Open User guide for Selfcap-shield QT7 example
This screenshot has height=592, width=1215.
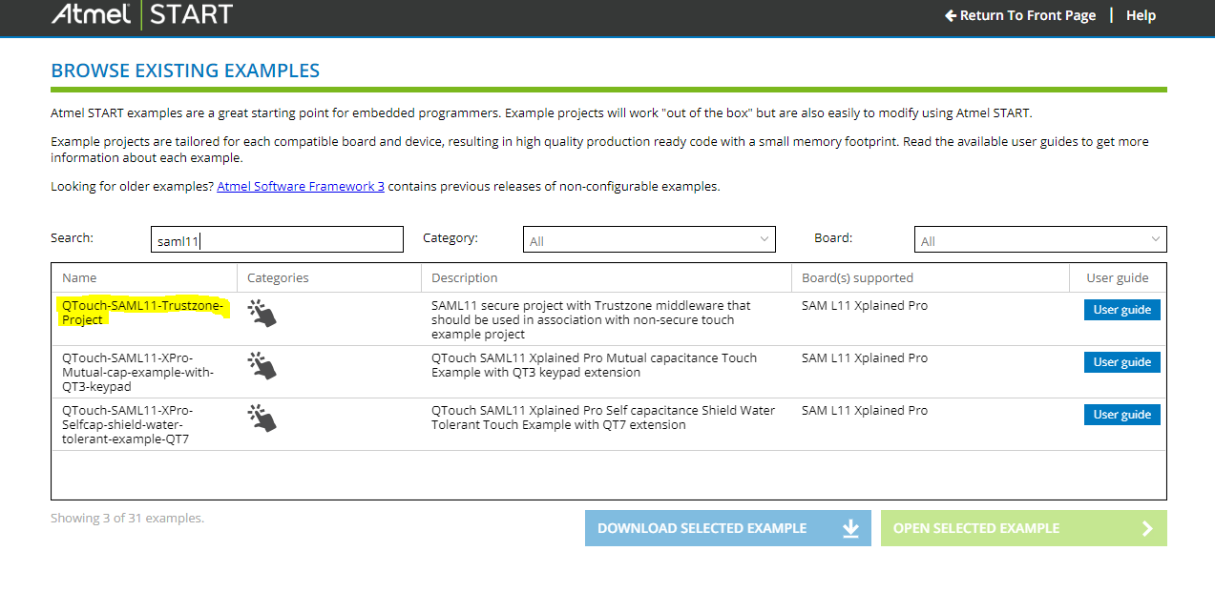point(1121,415)
